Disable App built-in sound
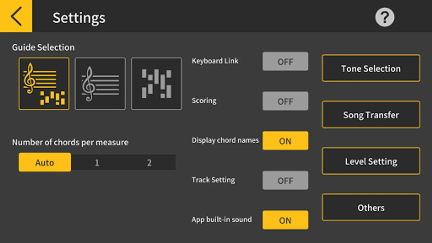This screenshot has width=432, height=243. pos(285,220)
